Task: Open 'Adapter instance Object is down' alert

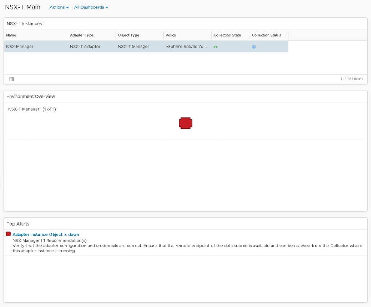Action: tap(46, 235)
